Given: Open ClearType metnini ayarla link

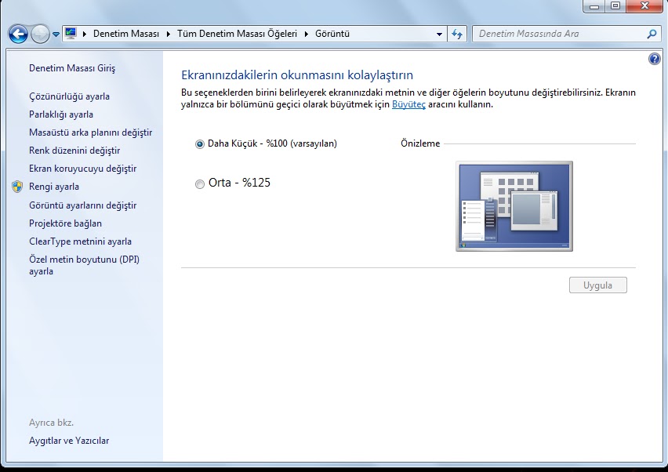Looking at the screenshot, I should (x=80, y=241).
